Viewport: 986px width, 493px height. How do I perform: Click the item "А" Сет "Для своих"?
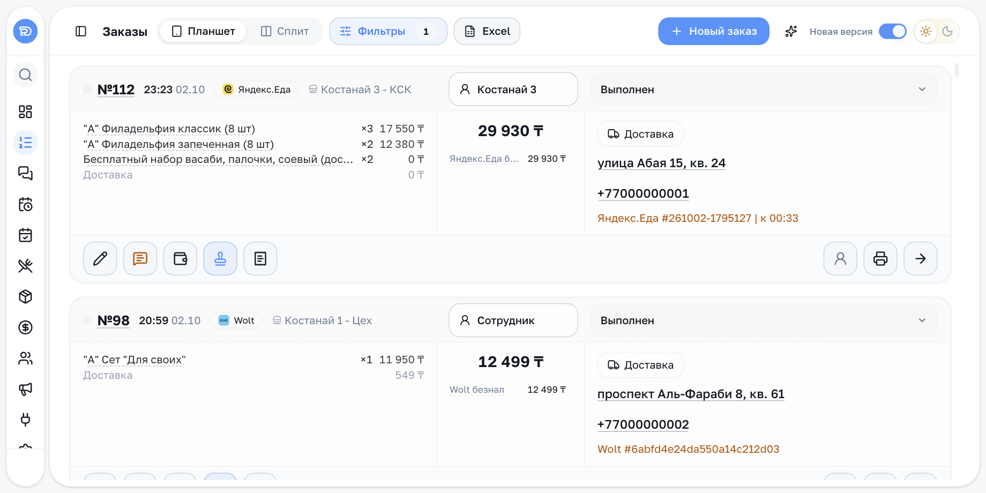(135, 360)
